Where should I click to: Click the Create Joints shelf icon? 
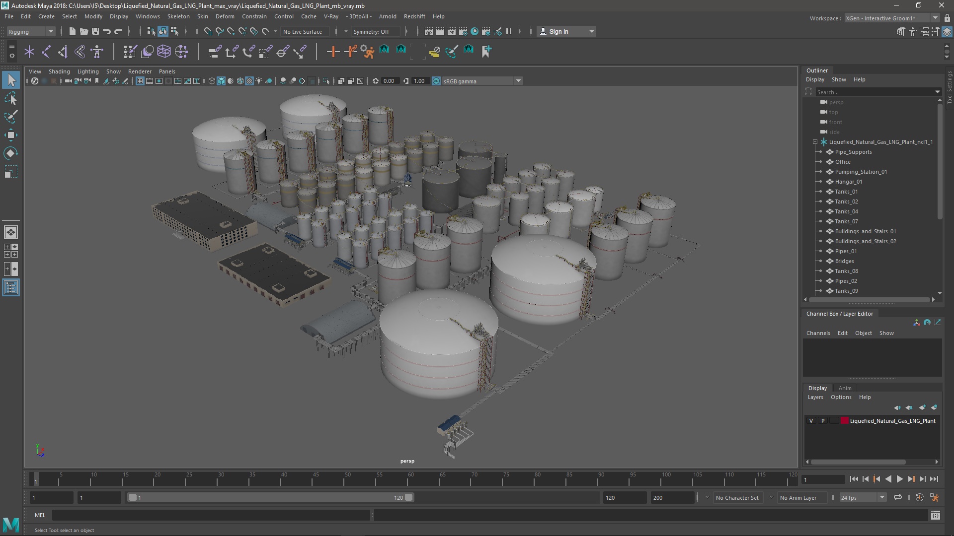[x=46, y=51]
